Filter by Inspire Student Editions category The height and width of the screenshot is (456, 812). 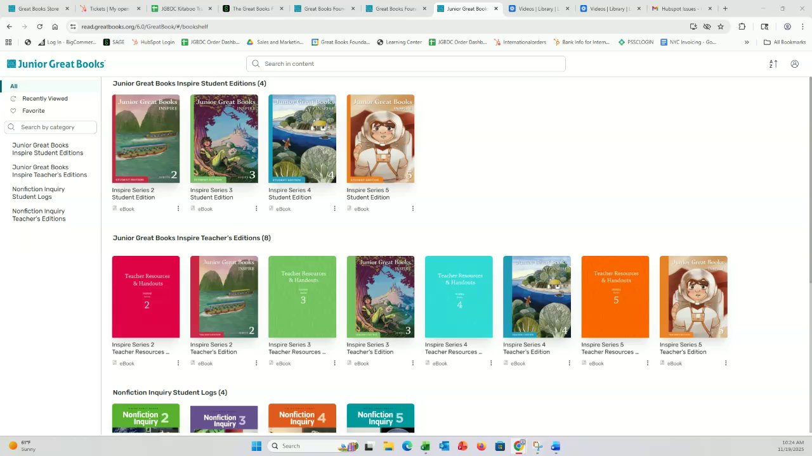48,149
